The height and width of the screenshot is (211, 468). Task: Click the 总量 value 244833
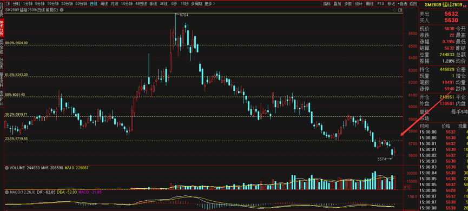tap(447, 55)
